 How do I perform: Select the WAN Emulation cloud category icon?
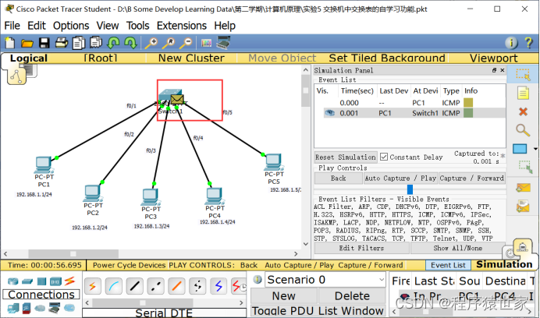[x=40, y=307]
